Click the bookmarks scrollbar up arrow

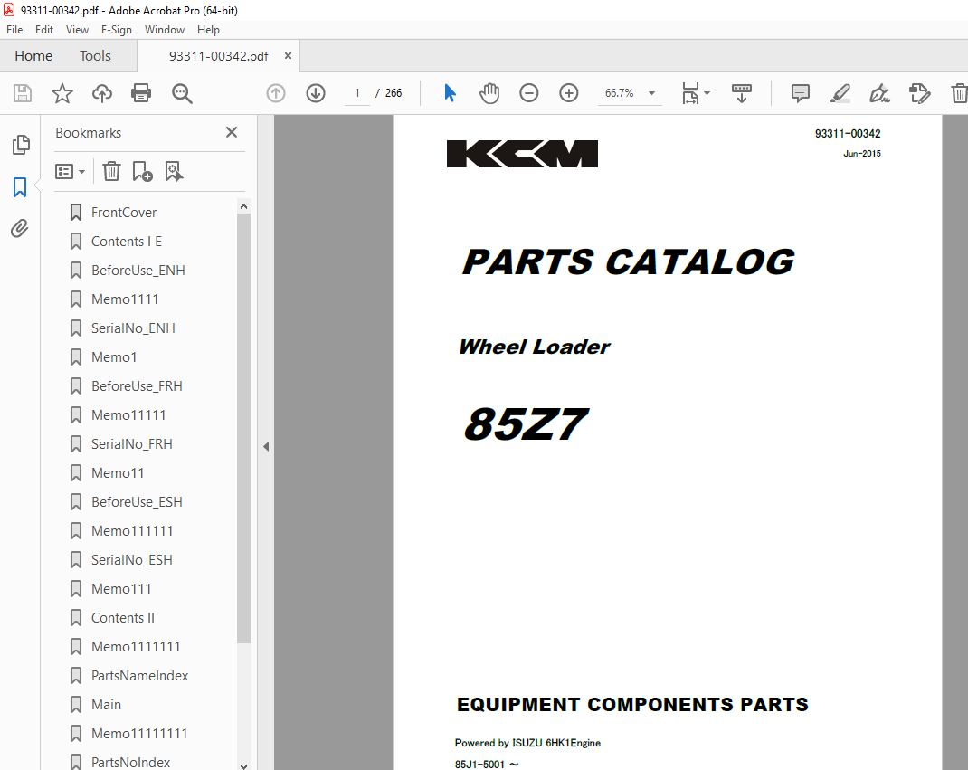tap(244, 206)
